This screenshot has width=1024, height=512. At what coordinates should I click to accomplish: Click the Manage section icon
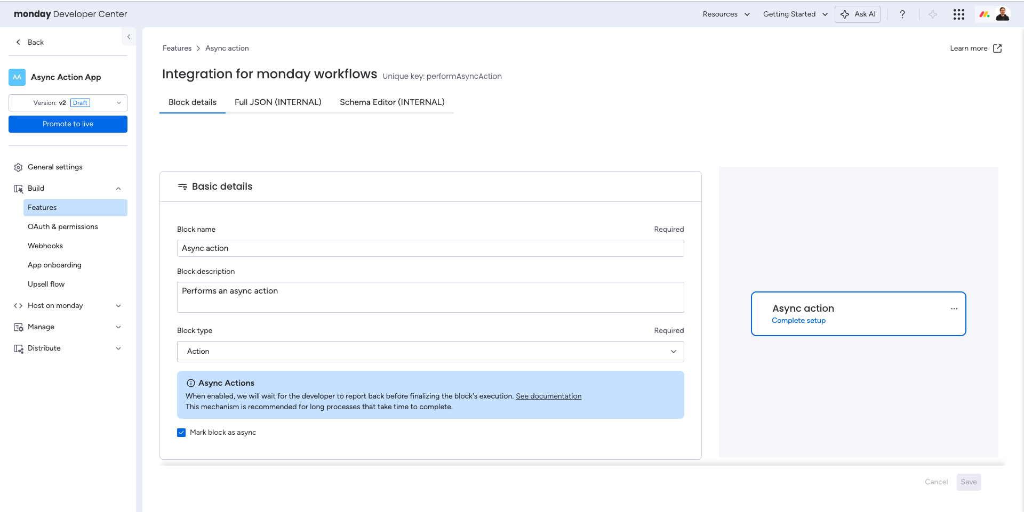coord(18,327)
